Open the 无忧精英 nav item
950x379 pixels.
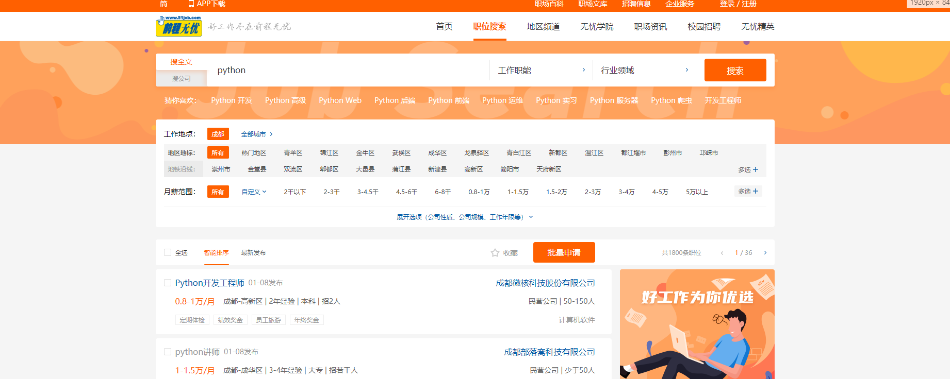coord(758,26)
